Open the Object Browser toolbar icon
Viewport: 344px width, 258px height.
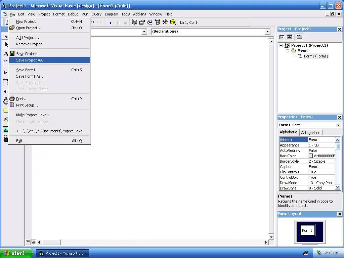point(158,23)
